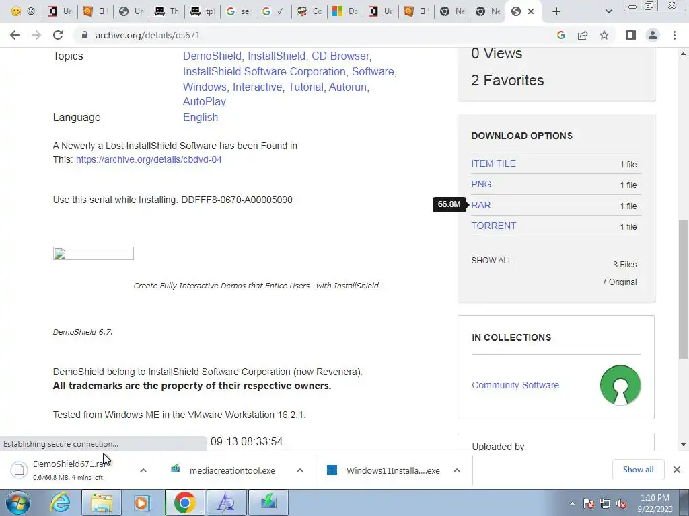Image resolution: width=689 pixels, height=516 pixels.
Task: Open the tab search dropdown arrow
Action: pos(608,11)
